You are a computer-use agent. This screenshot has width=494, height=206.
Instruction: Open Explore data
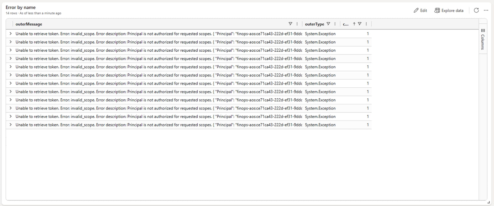(449, 10)
